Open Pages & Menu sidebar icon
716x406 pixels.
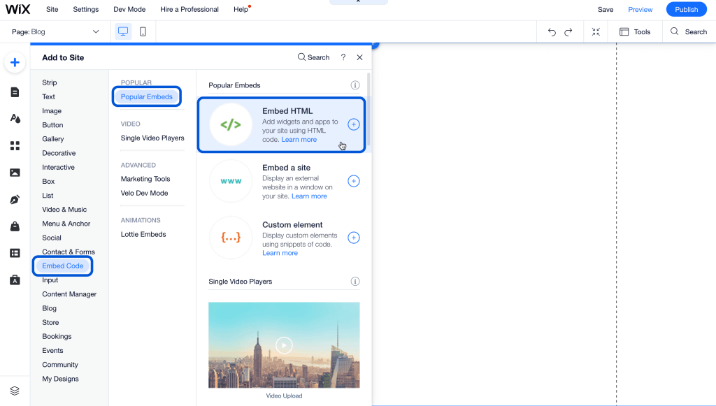pyautogui.click(x=15, y=92)
